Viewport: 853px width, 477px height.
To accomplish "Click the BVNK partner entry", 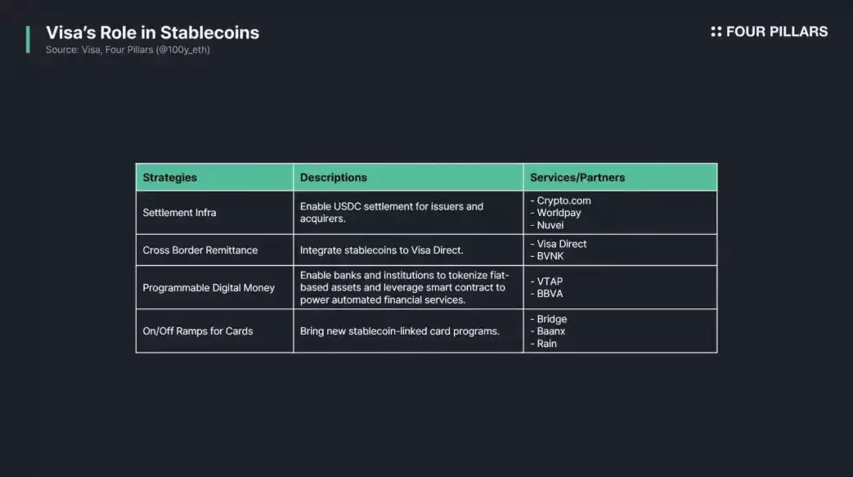I will click(547, 256).
